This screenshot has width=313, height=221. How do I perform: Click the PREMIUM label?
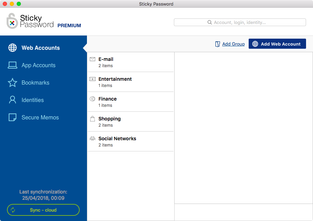pyautogui.click(x=69, y=25)
